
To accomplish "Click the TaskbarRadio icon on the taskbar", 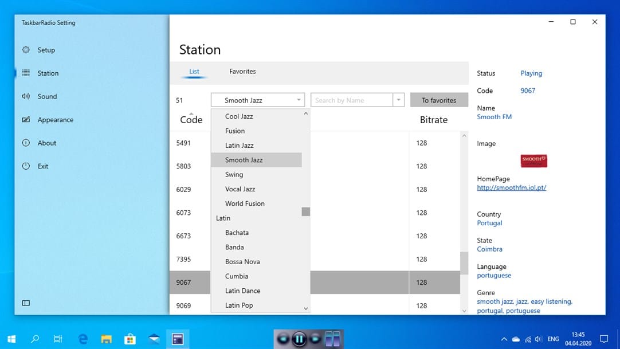I will 178,338.
